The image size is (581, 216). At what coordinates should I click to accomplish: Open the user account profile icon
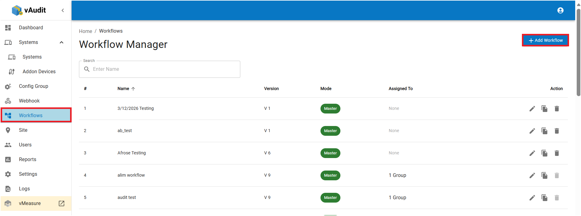(x=560, y=10)
